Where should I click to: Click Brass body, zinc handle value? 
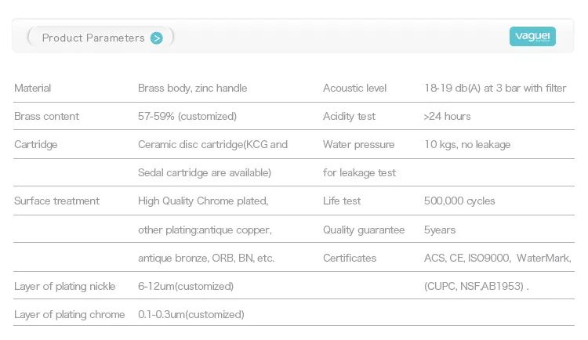(192, 88)
